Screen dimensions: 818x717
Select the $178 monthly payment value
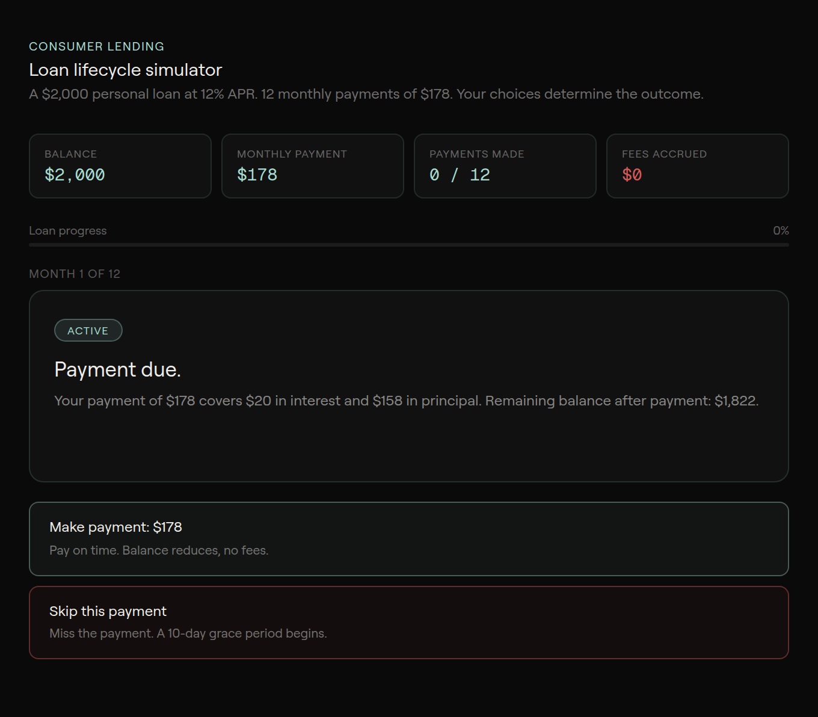click(257, 175)
